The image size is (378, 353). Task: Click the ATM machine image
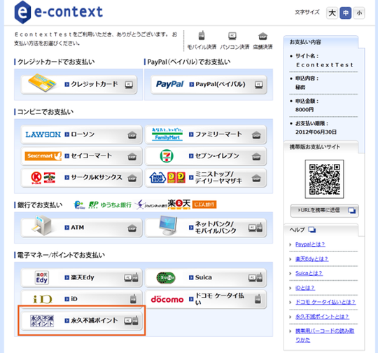pyautogui.click(x=41, y=226)
